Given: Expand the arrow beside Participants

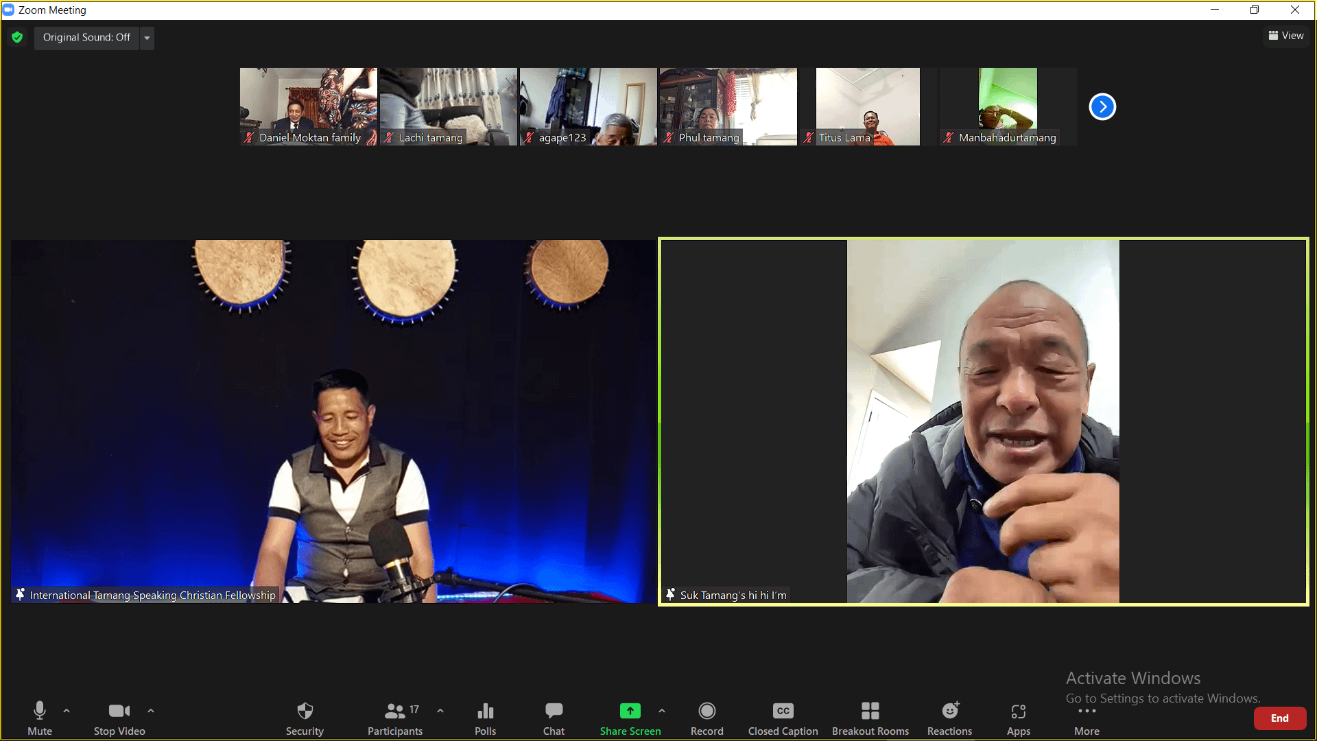Looking at the screenshot, I should pos(440,711).
